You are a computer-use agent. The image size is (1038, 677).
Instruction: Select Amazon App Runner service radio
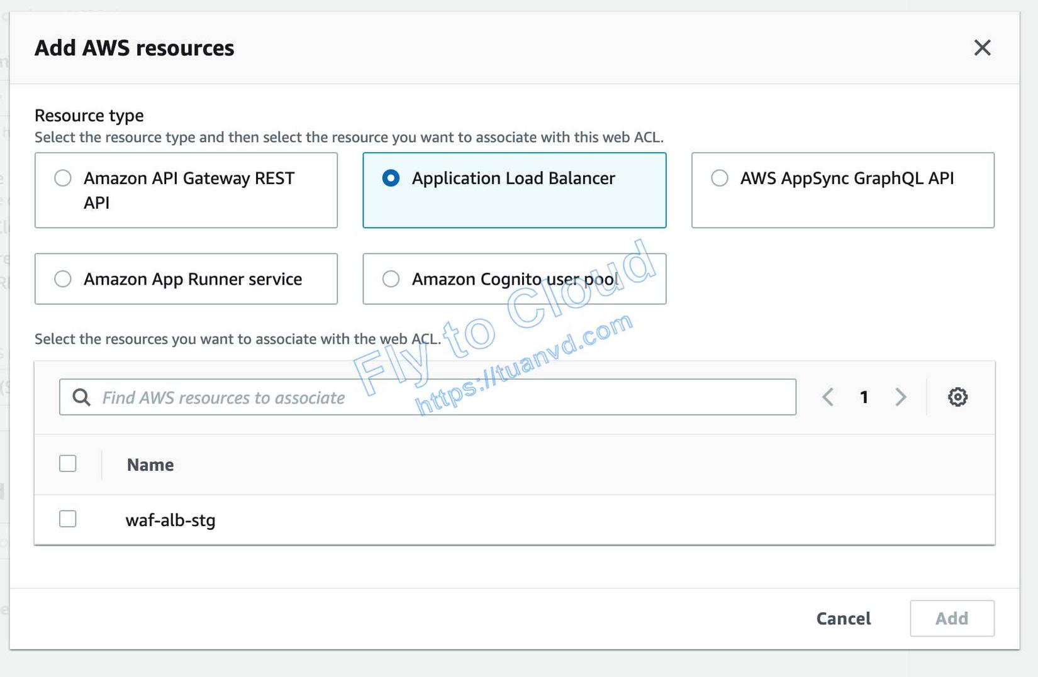[x=63, y=279]
